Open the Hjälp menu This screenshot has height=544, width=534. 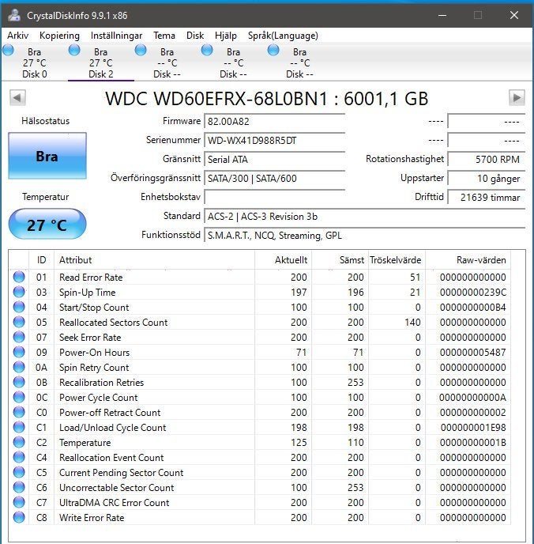tap(226, 36)
